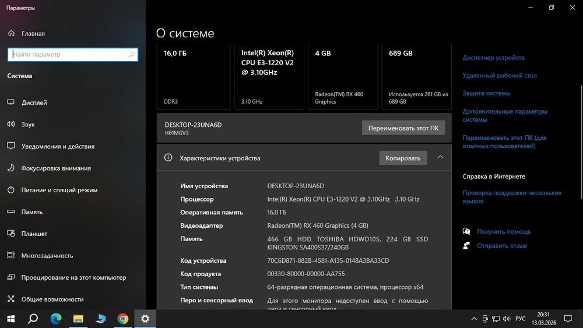The image size is (583, 328).
Task: Click the Переименовать этот ПК button
Action: point(403,128)
